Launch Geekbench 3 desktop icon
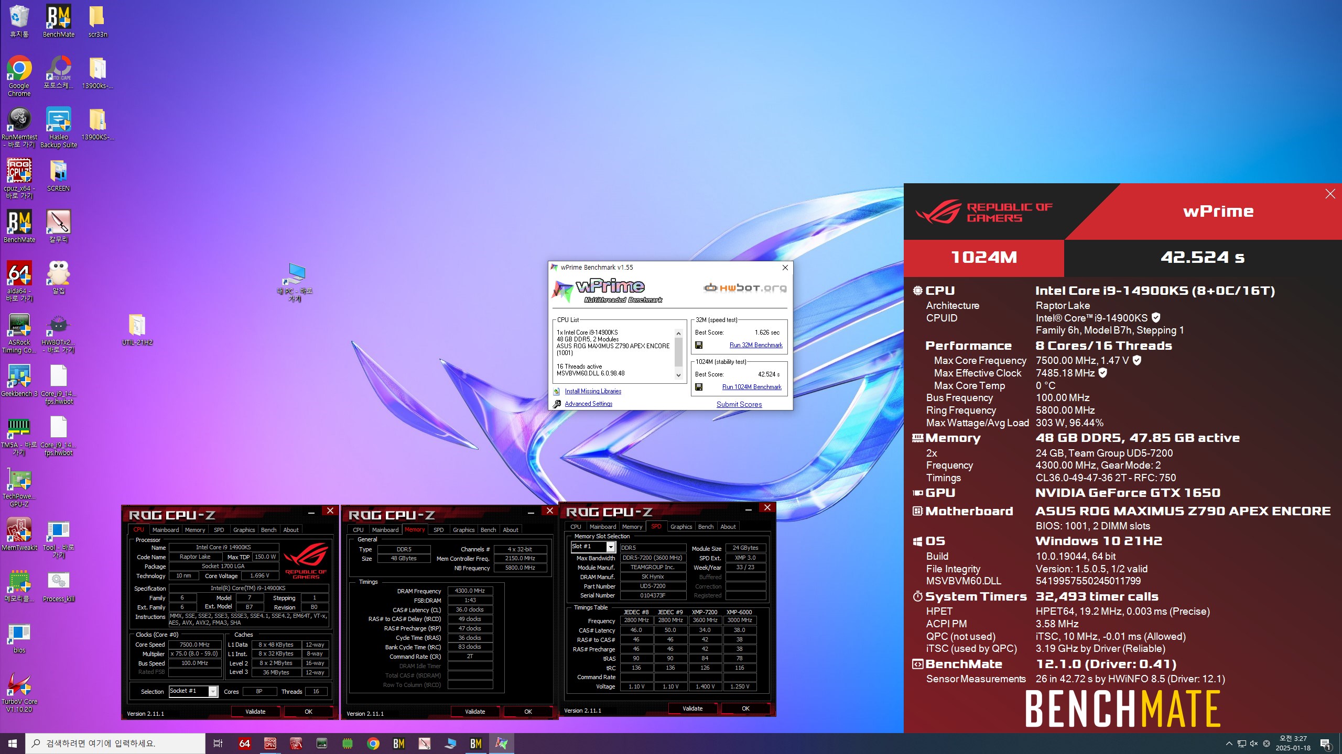Viewport: 1342px width, 754px height. 19,380
